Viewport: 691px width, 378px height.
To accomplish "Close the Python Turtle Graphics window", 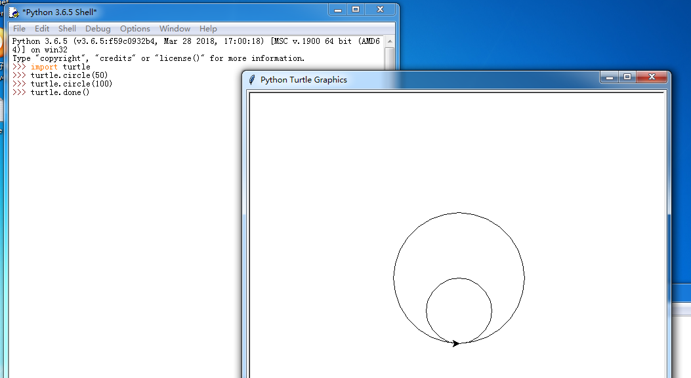I will click(x=652, y=77).
